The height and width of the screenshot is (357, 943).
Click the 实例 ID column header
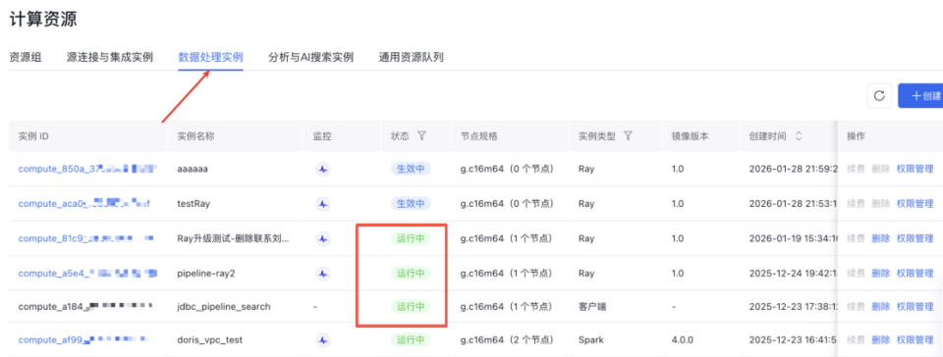tap(33, 136)
